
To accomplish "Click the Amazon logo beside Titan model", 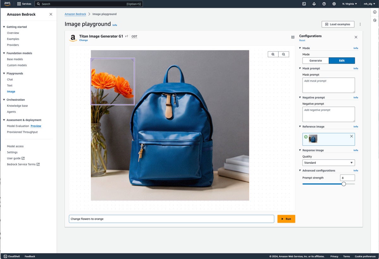I will (73, 38).
